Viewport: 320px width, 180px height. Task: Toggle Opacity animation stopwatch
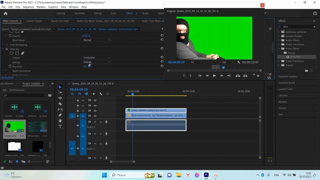[10, 35]
